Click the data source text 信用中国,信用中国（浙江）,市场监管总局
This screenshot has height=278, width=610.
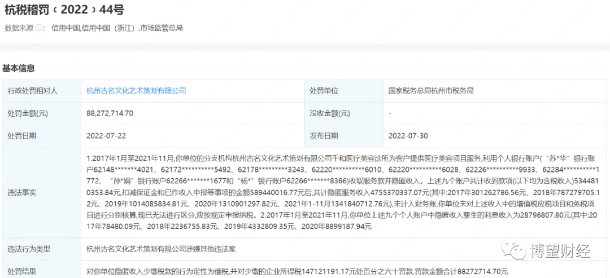click(x=117, y=28)
